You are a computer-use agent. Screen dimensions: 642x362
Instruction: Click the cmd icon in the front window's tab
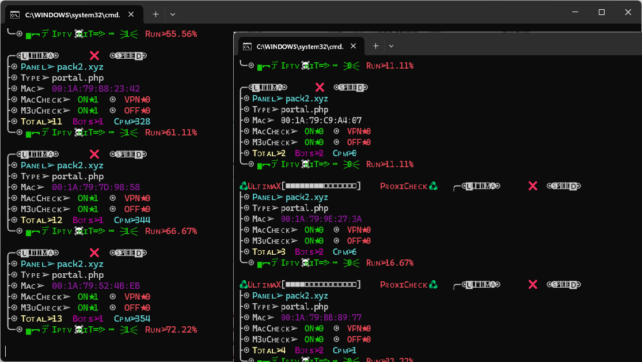(x=247, y=46)
